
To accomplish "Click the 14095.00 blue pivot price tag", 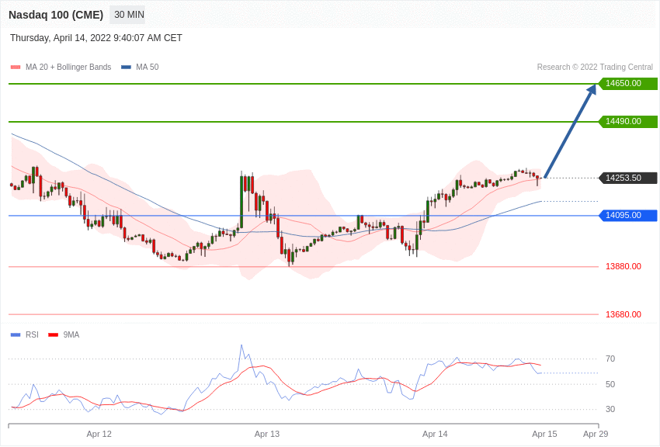I will pyautogui.click(x=627, y=215).
